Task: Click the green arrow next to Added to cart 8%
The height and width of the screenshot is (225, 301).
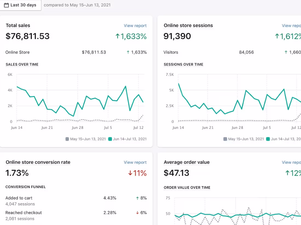Action: (137, 198)
